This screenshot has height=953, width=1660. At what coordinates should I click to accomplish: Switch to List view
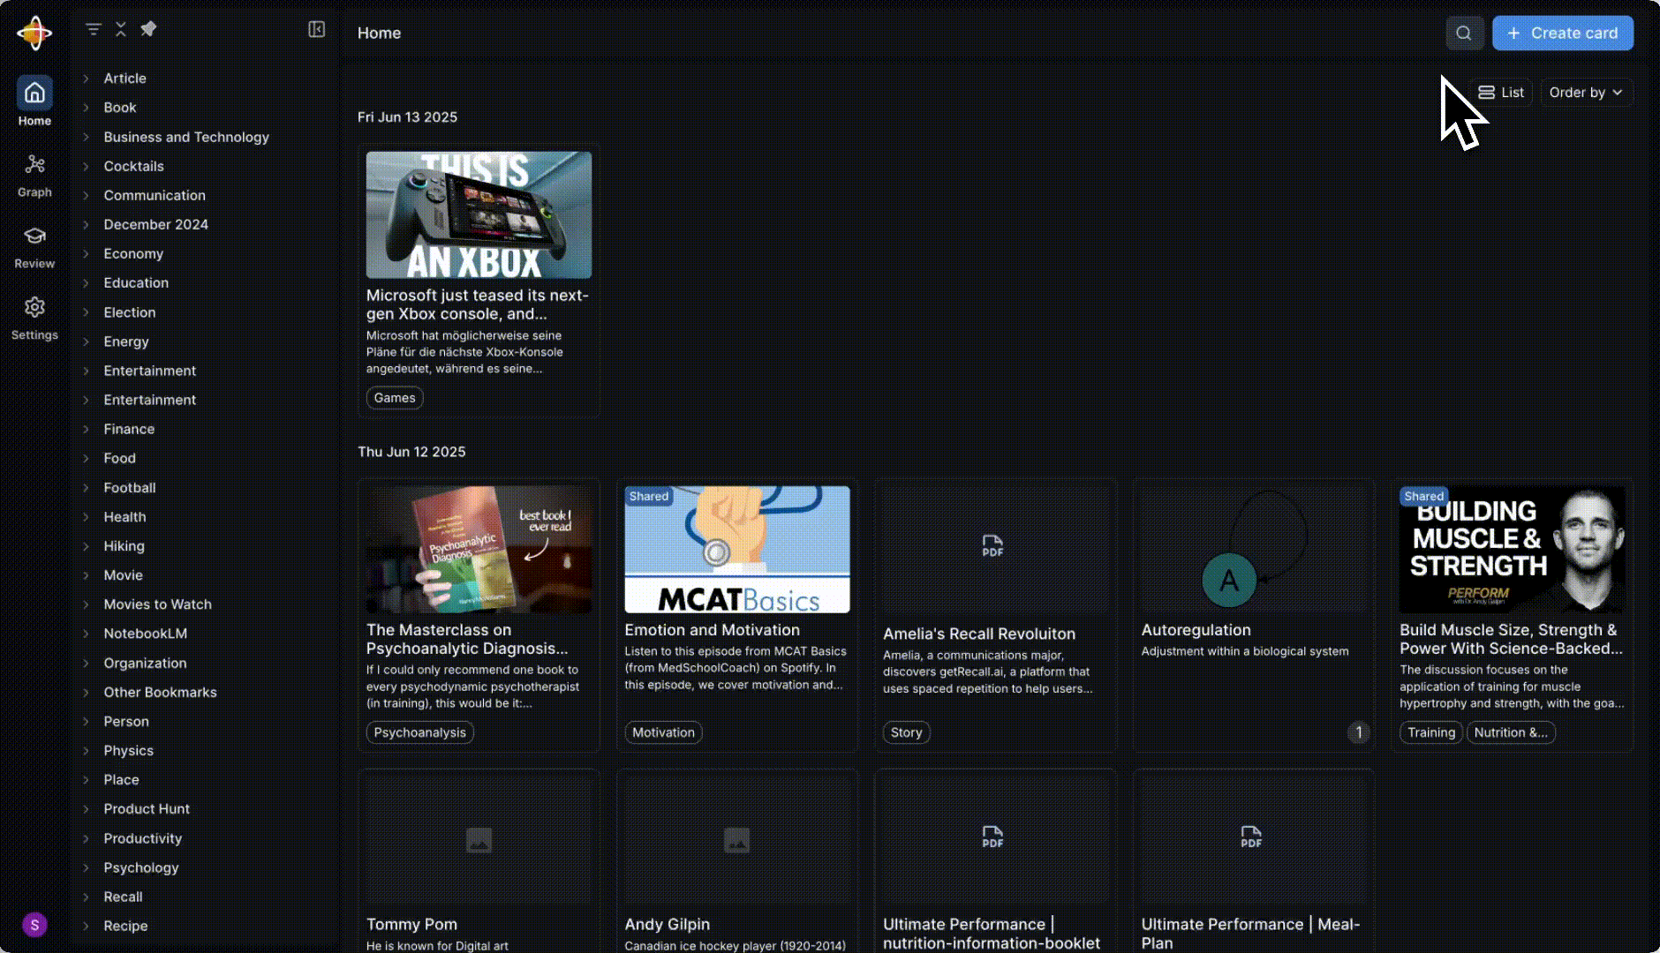(x=1501, y=93)
